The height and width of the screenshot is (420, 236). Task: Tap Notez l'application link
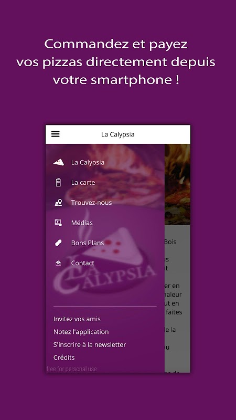tap(81, 332)
